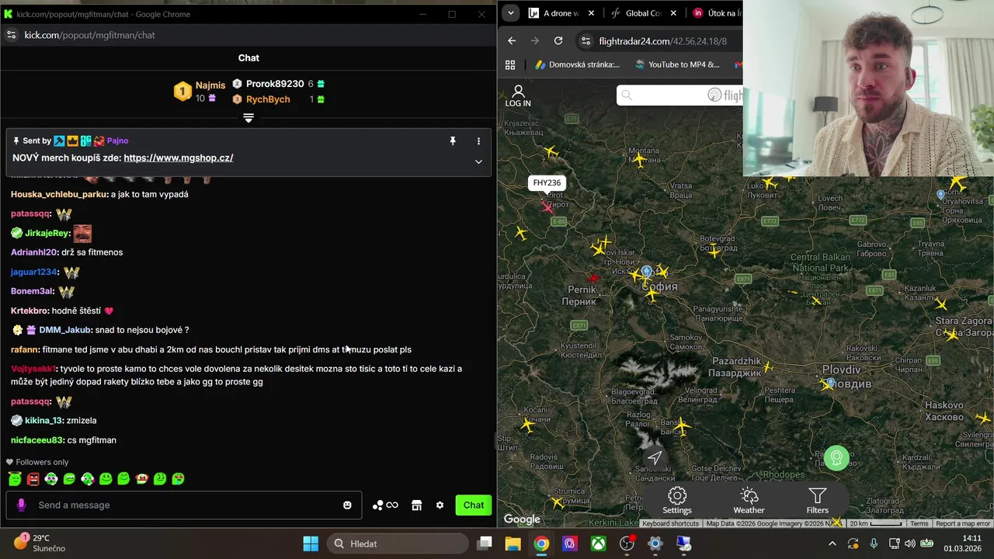Open 'YouTube to MP4 &...' bookmark
Screen dimensions: 994x559
676,64
